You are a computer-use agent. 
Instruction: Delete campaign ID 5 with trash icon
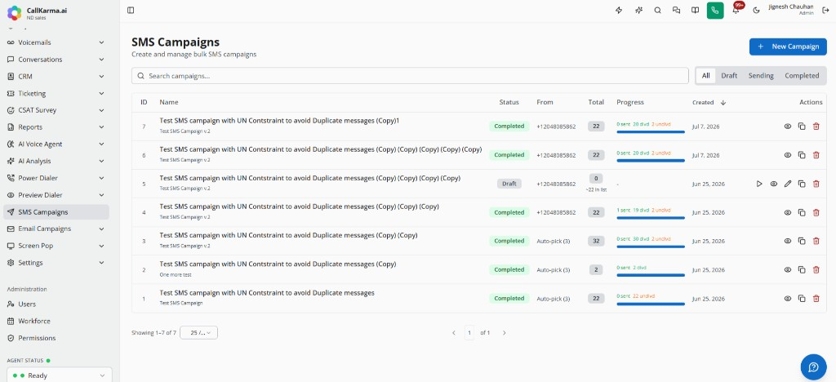tap(816, 184)
